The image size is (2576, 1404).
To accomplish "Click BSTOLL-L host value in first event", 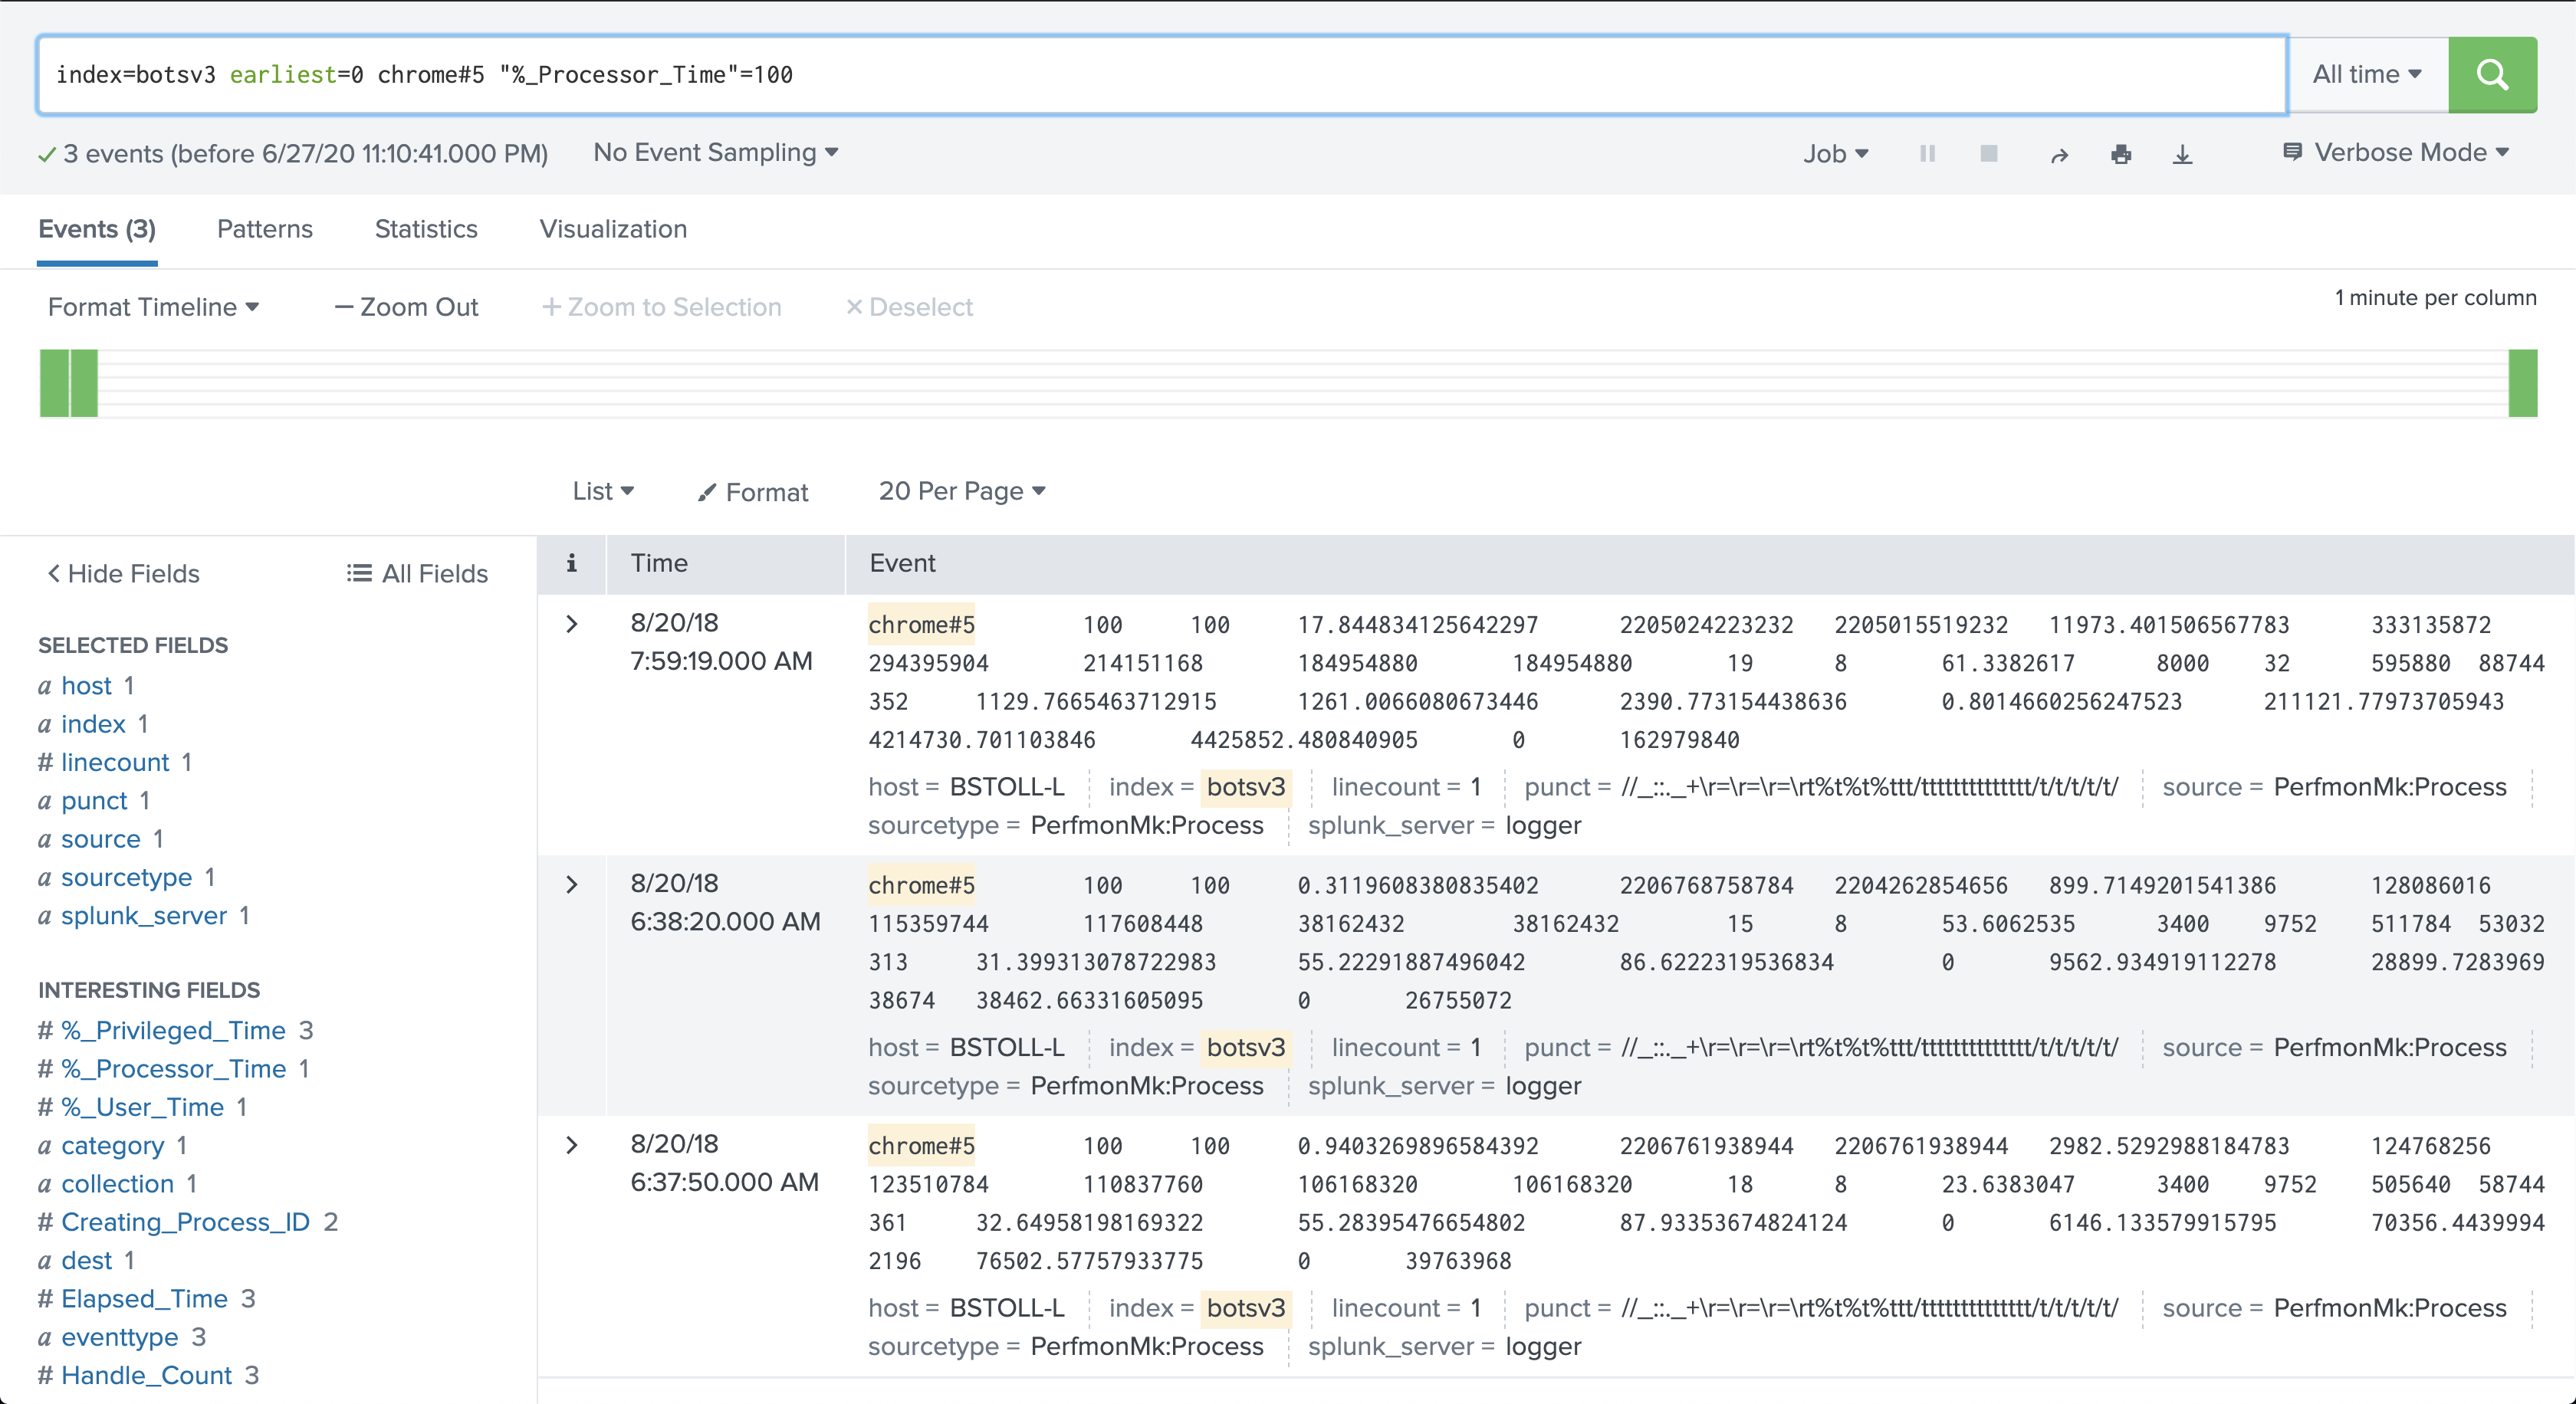I will (x=1007, y=787).
